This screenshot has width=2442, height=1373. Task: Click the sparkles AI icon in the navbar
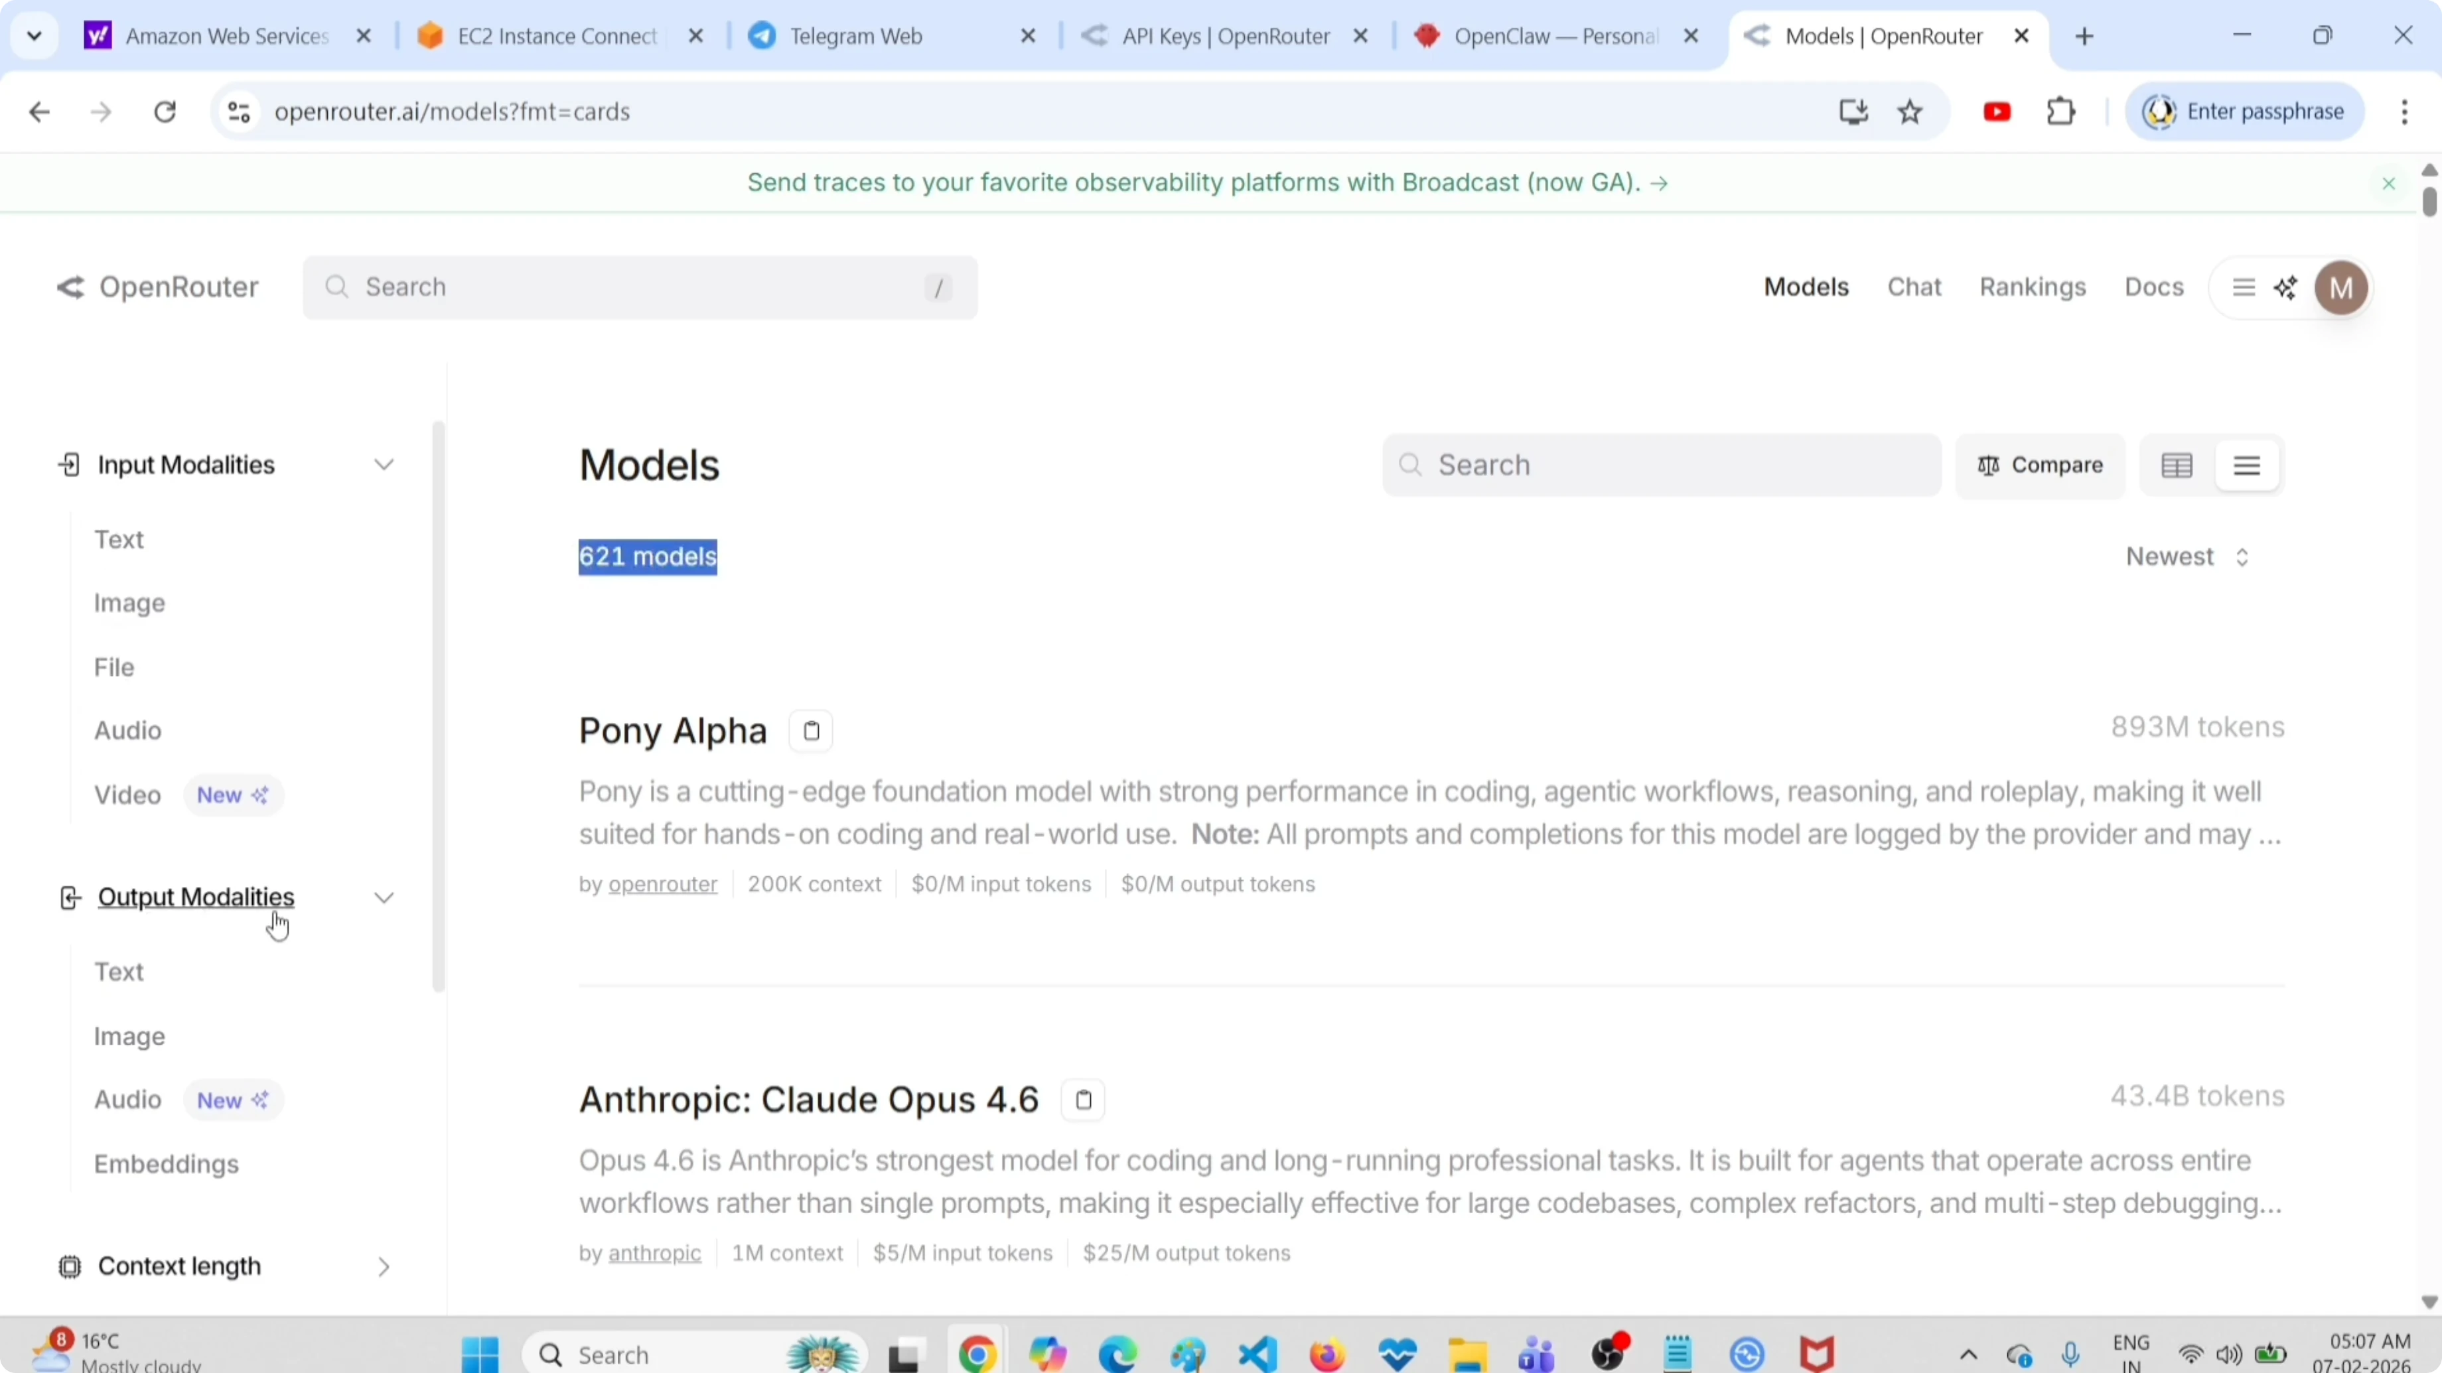pyautogui.click(x=2287, y=287)
